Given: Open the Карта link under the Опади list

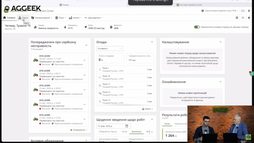Looking at the screenshot, I should click(147, 109).
